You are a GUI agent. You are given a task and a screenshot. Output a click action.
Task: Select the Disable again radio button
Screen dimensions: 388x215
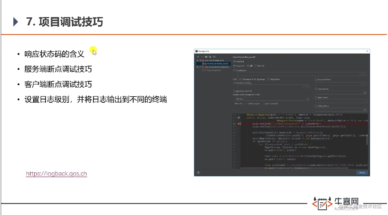tap(245, 103)
